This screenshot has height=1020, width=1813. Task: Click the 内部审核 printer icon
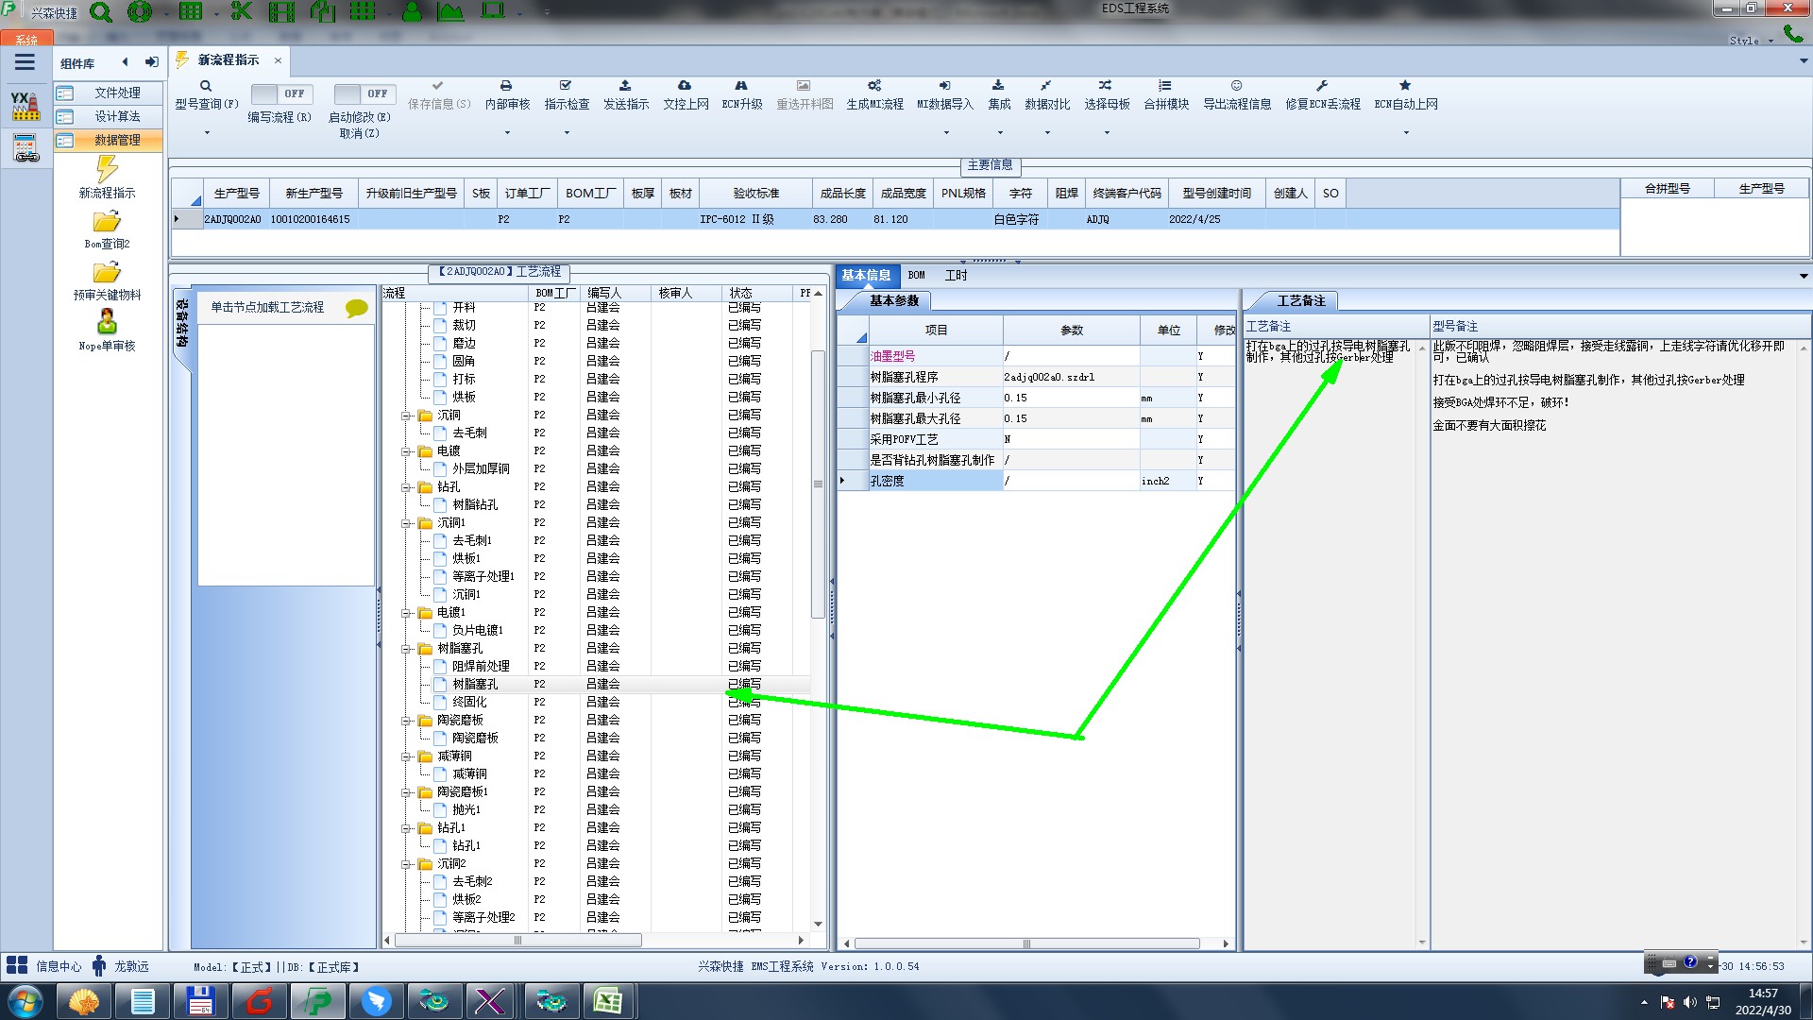click(x=506, y=86)
